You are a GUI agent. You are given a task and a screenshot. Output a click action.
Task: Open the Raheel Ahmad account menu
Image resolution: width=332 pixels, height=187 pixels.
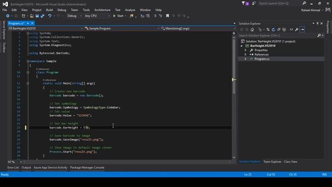point(312,10)
